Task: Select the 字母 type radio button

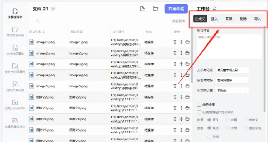Action: pos(227,128)
